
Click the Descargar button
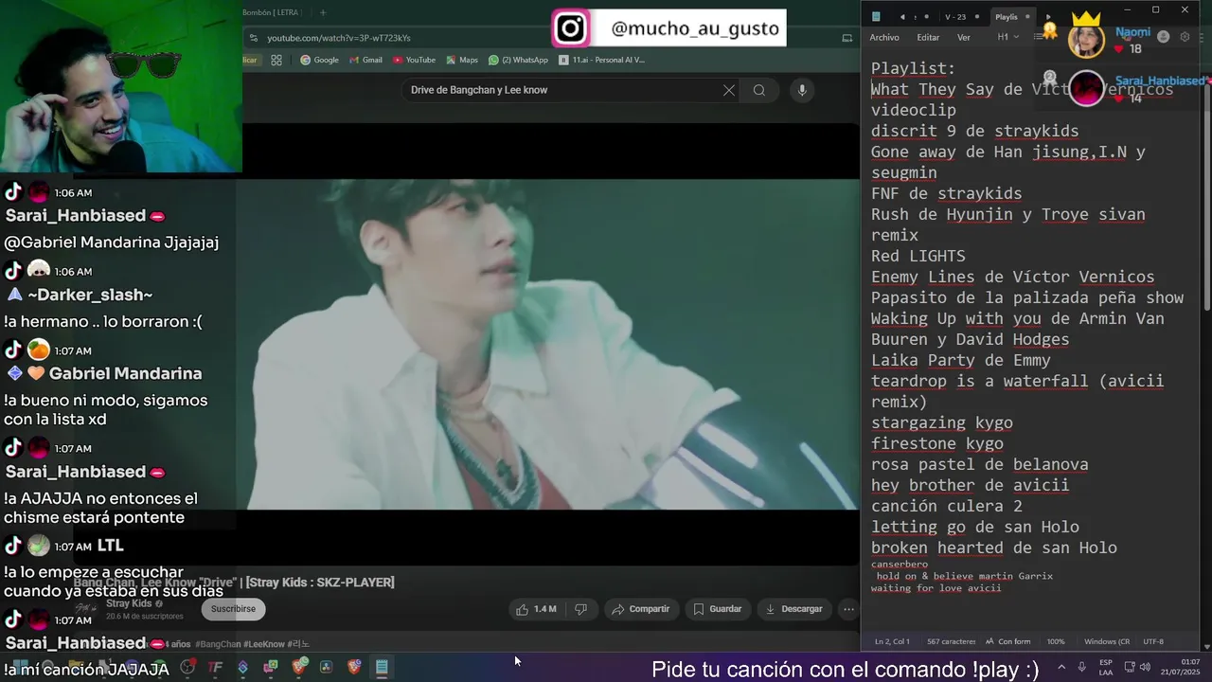click(x=793, y=609)
